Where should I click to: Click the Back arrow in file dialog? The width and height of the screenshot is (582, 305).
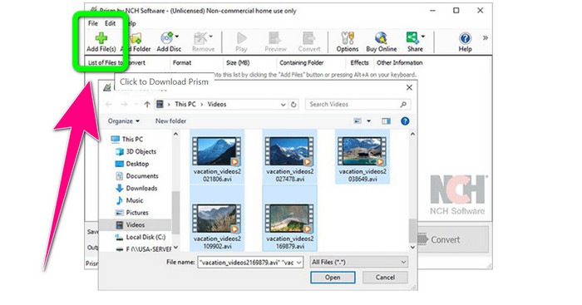[x=108, y=105]
